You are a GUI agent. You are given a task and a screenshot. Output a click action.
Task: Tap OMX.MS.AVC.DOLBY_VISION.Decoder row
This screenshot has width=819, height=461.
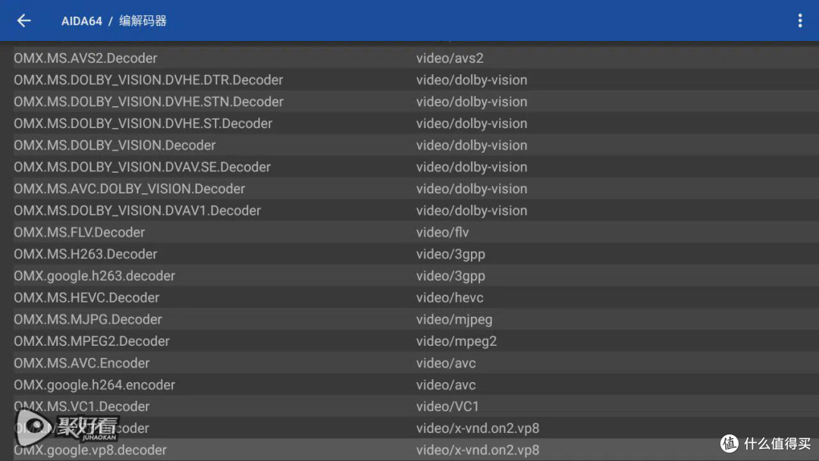(130, 189)
